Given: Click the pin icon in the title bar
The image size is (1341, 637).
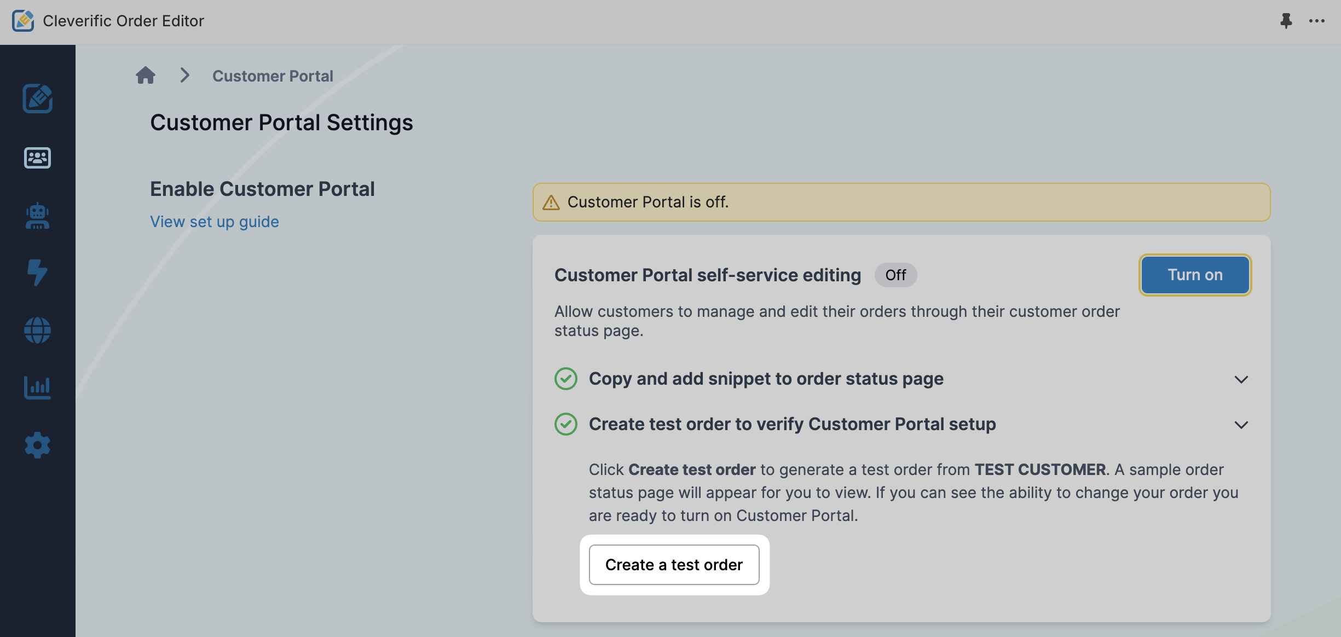Looking at the screenshot, I should point(1286,21).
